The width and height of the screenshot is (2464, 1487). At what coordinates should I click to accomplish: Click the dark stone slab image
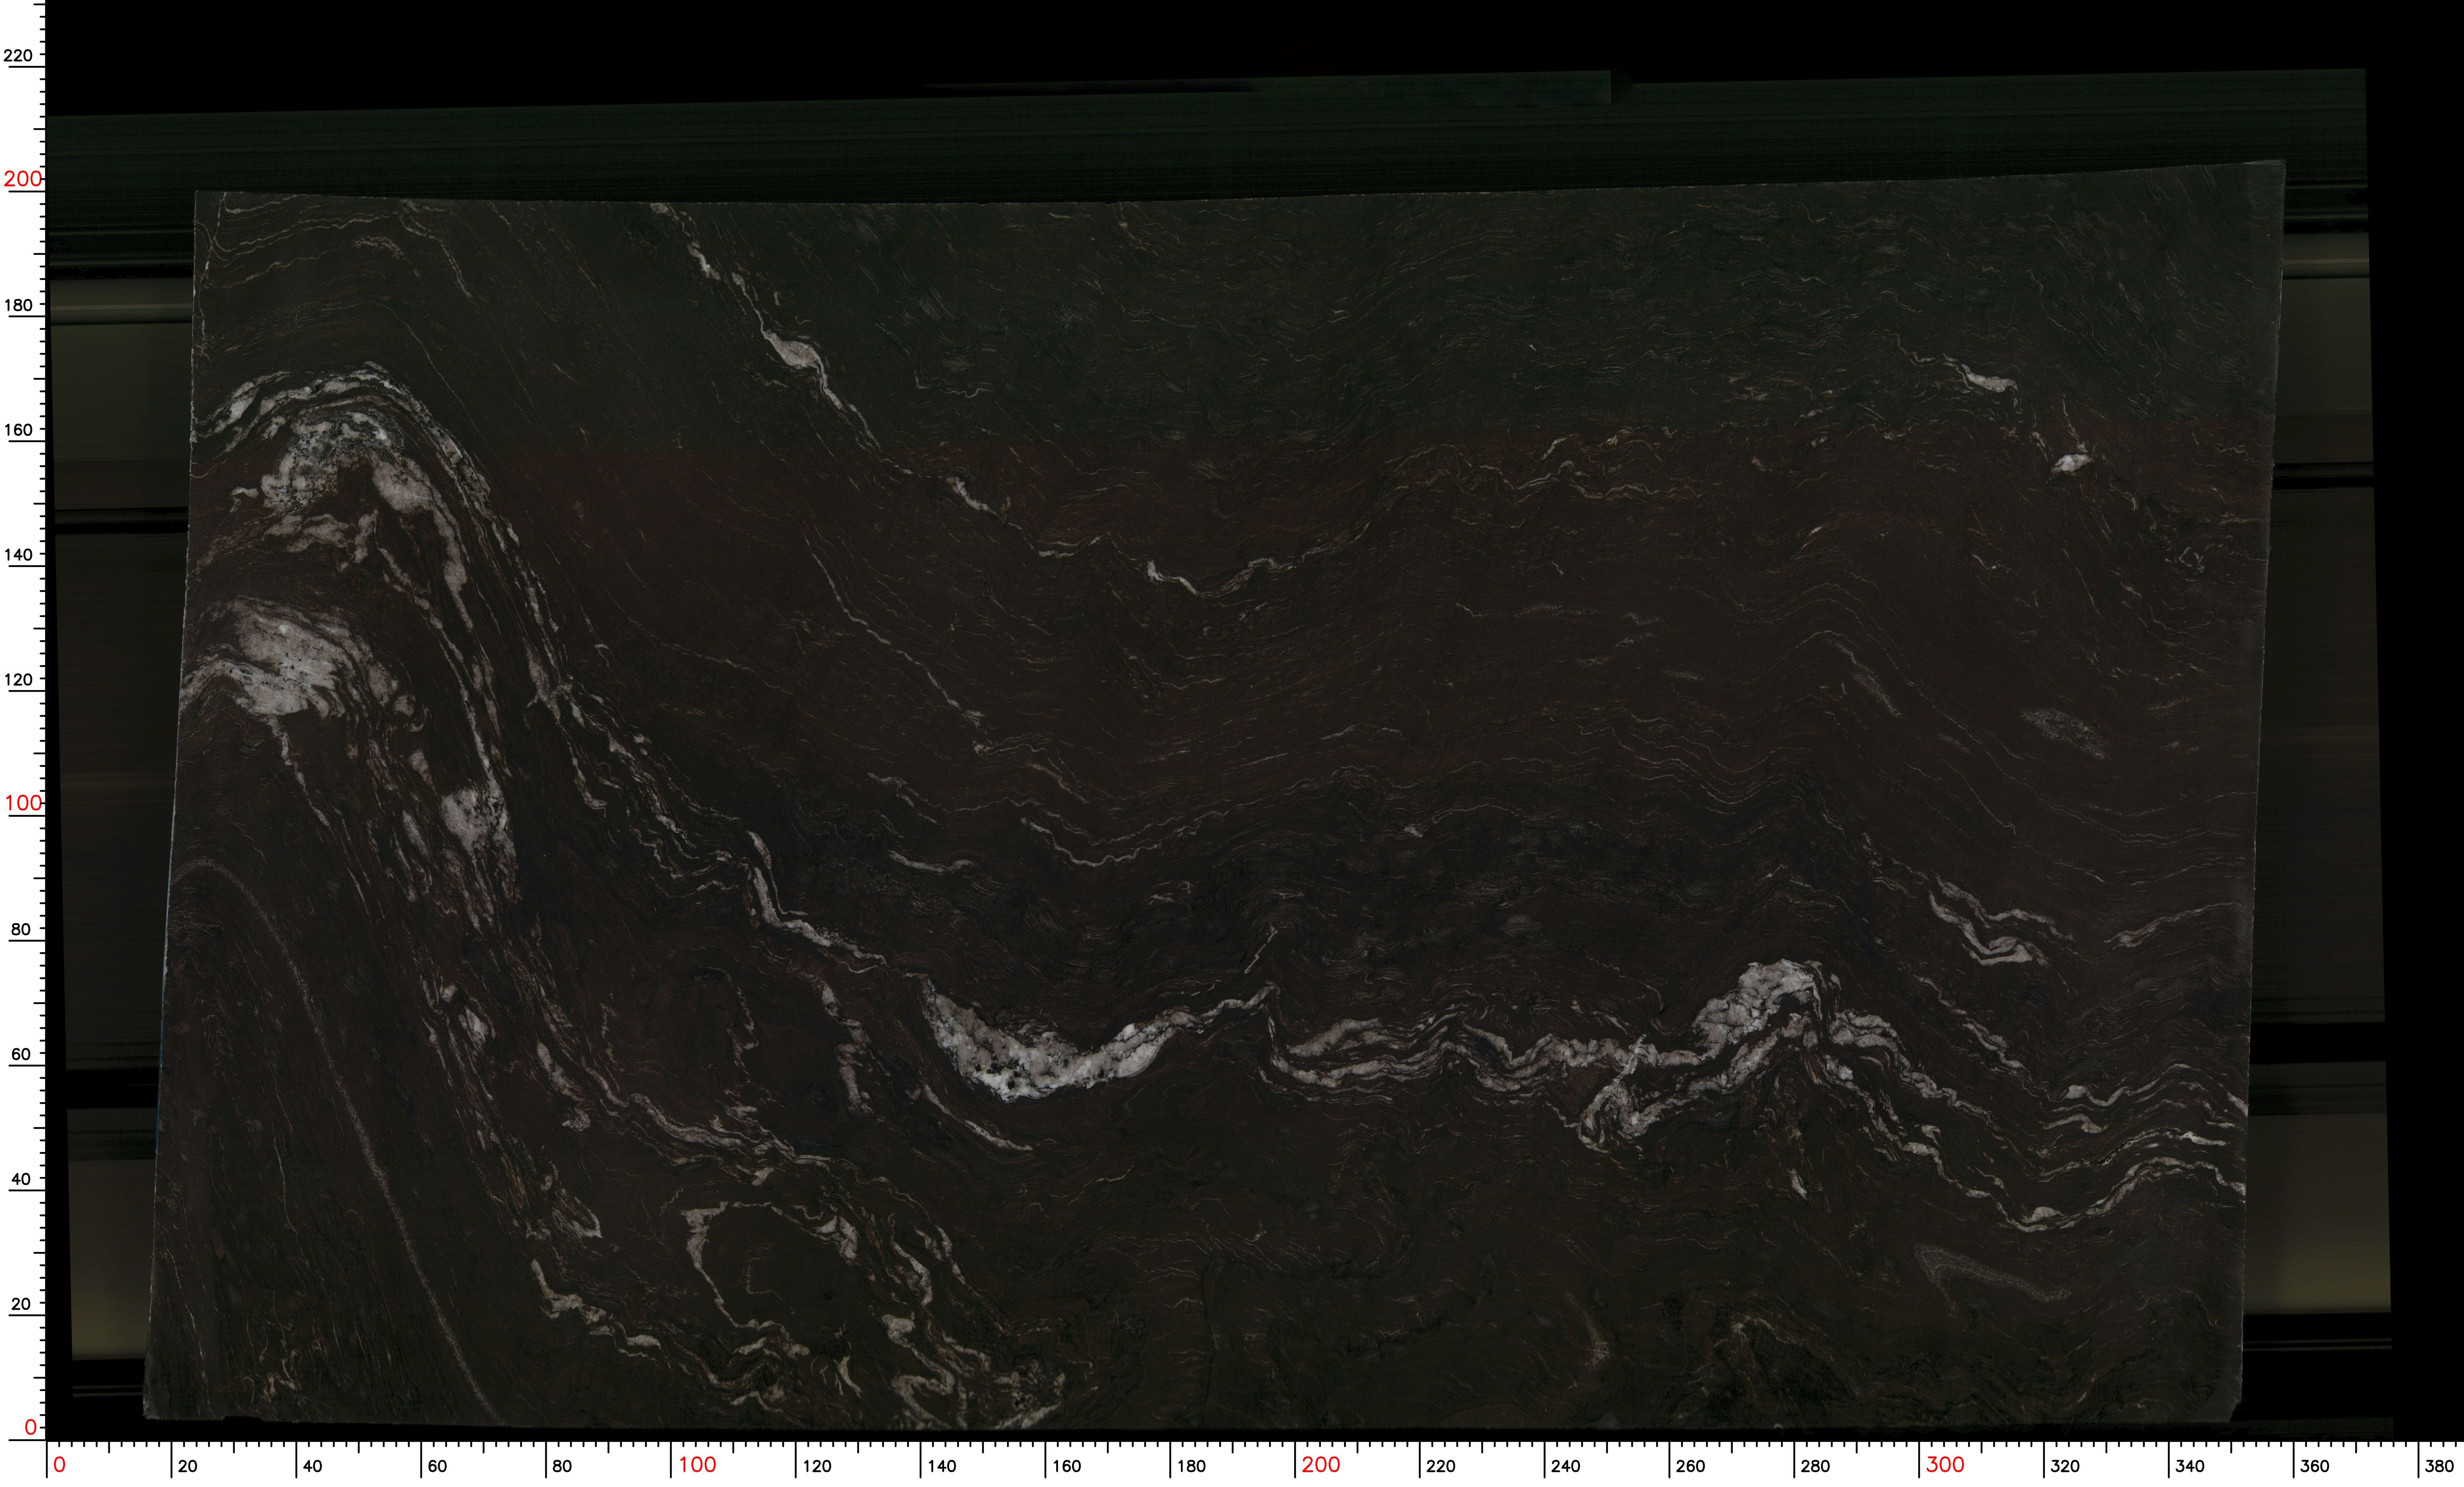point(1215,795)
